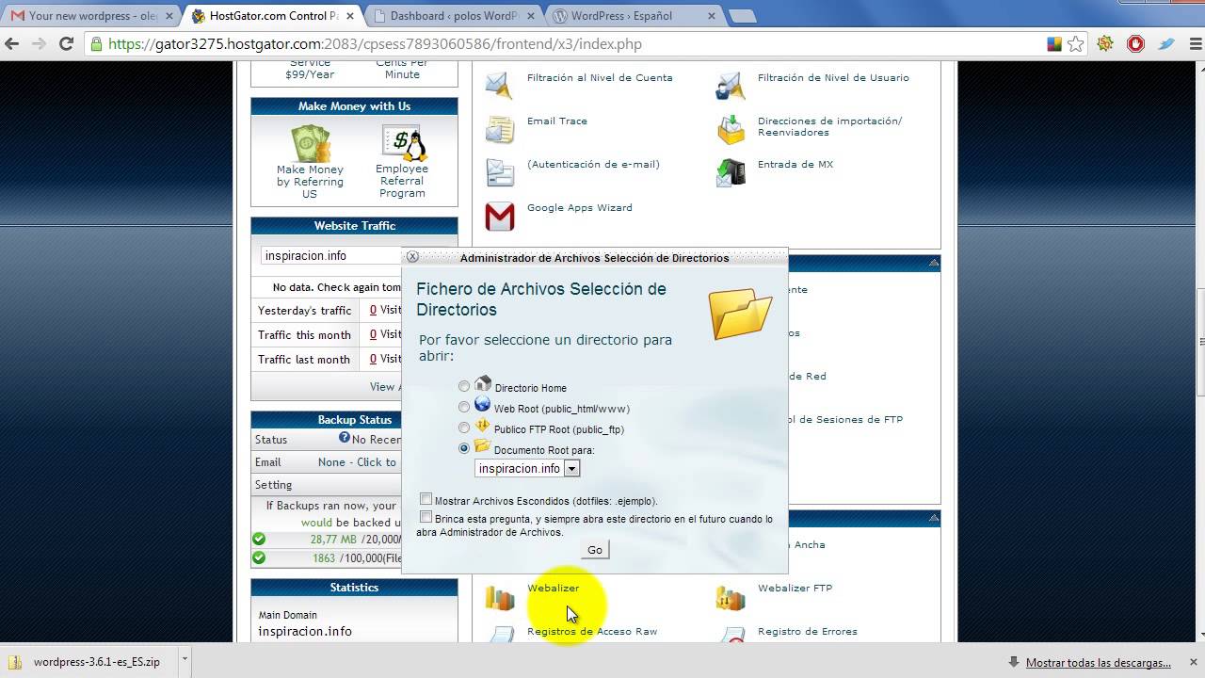Click the red AdBlock extension icon
Image resolution: width=1205 pixels, height=678 pixels.
(1135, 43)
